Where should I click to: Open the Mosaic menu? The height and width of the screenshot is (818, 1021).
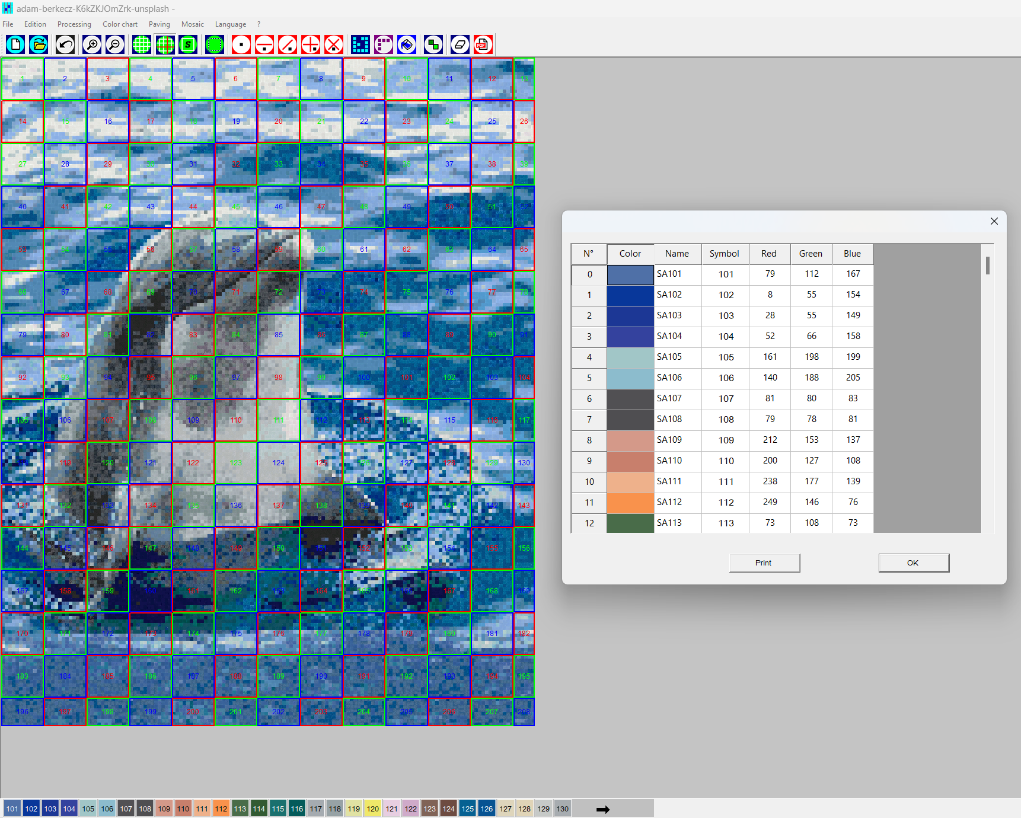pos(193,24)
